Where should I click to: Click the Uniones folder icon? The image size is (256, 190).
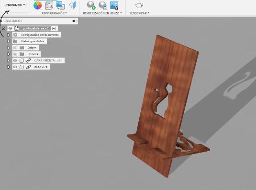point(22,54)
